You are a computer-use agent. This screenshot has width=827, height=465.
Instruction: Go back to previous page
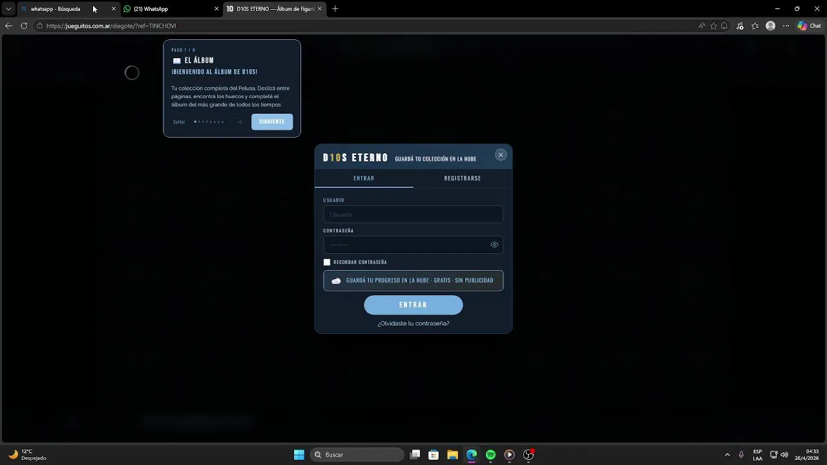click(x=8, y=26)
